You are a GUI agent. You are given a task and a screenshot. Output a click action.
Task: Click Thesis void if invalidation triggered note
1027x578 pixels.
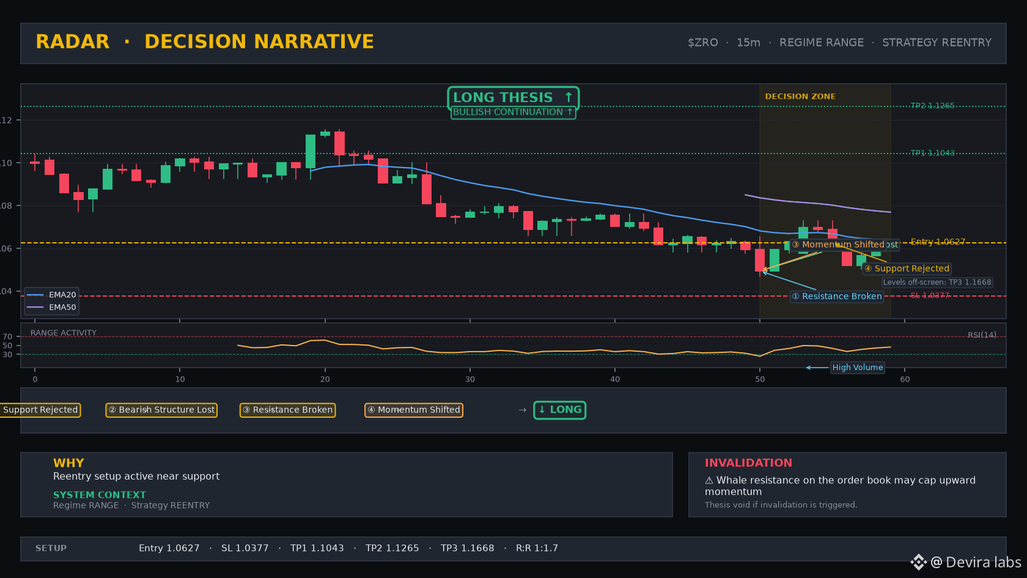(781, 505)
